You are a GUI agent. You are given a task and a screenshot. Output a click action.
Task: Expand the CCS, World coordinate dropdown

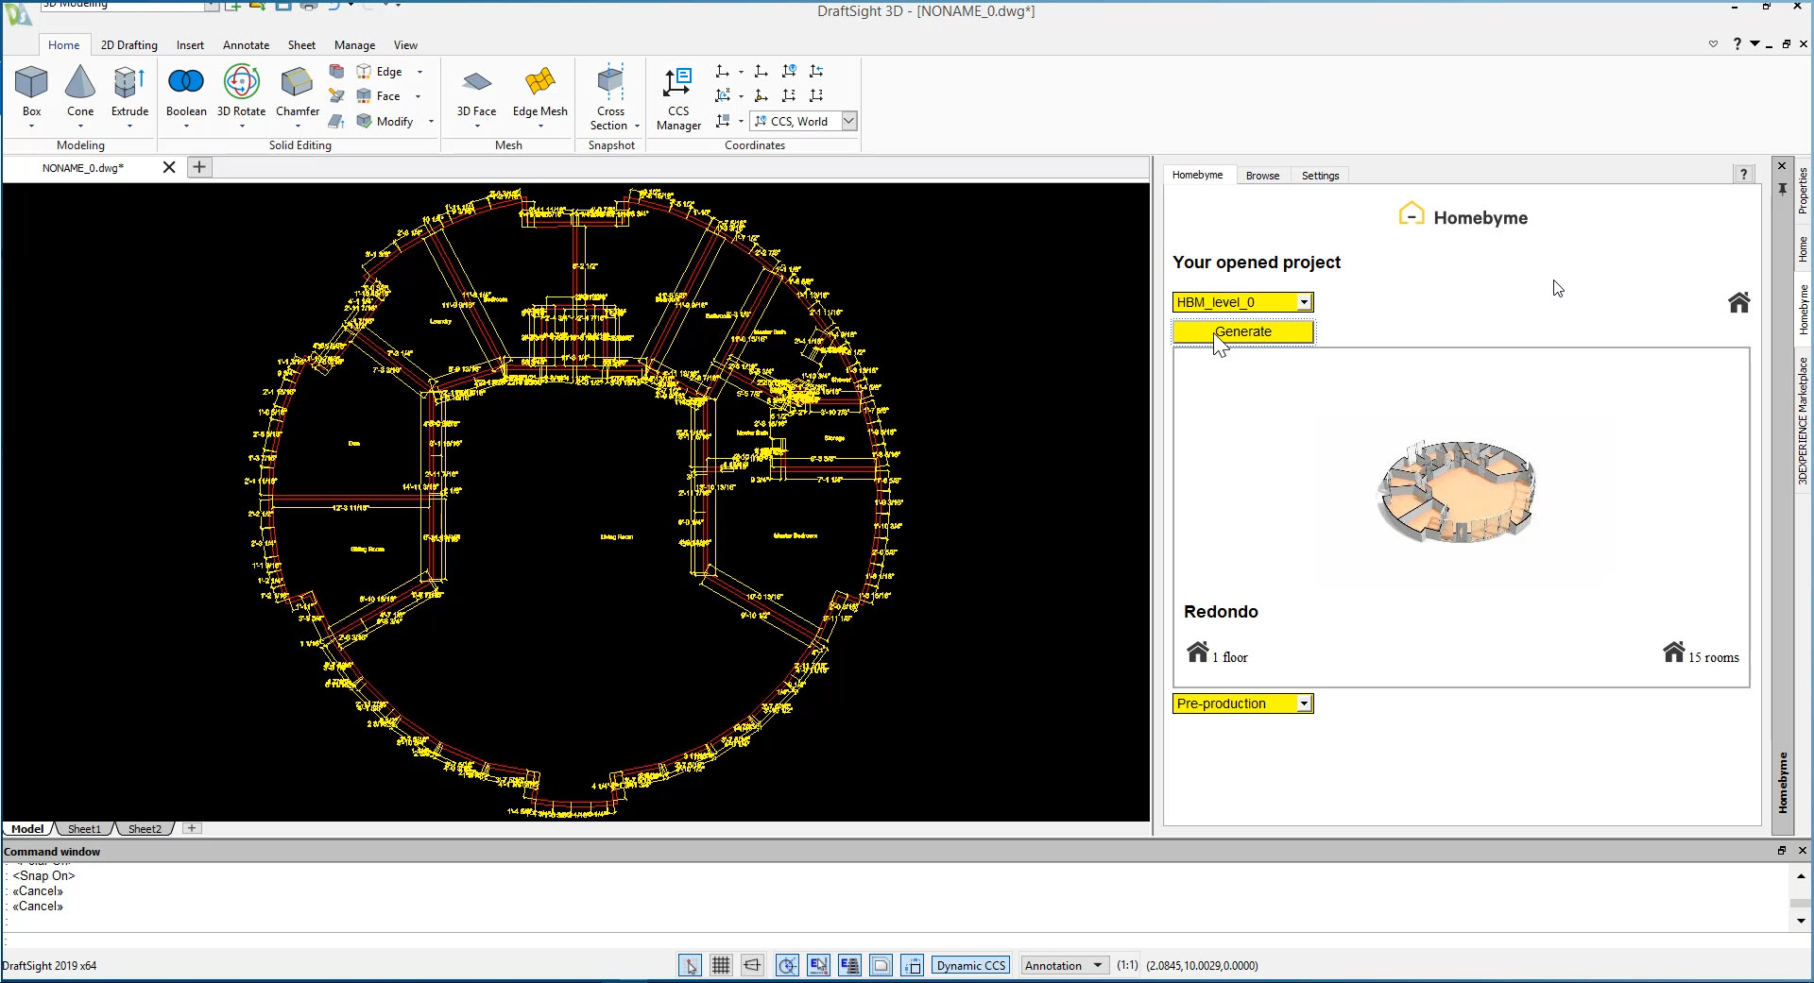848,121
